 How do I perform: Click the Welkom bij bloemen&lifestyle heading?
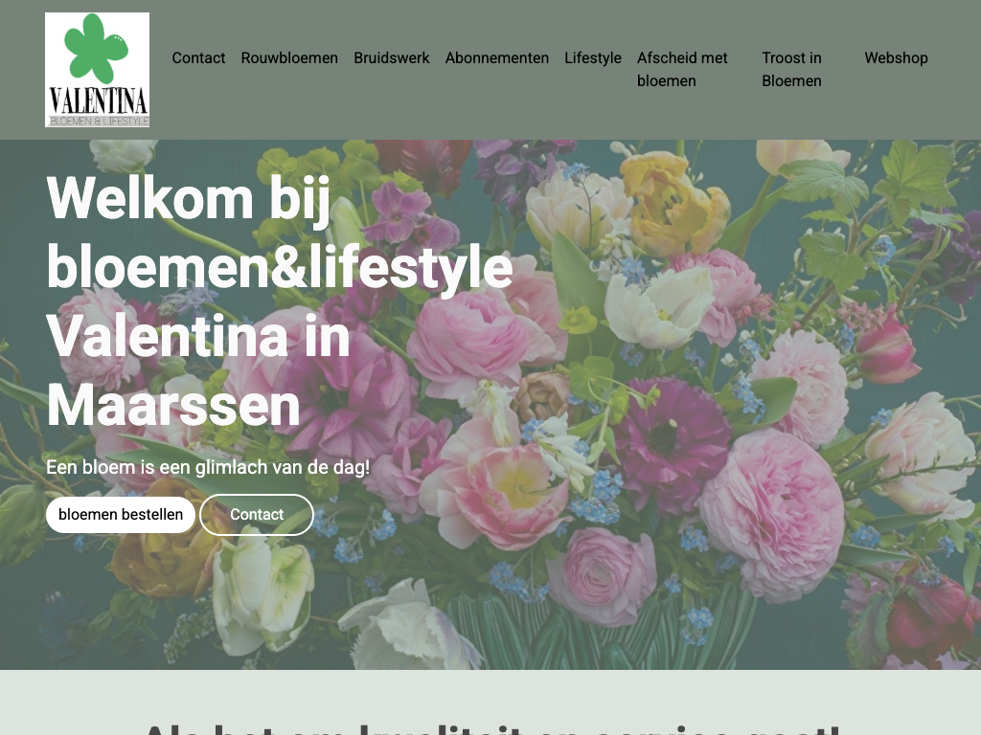[280, 301]
